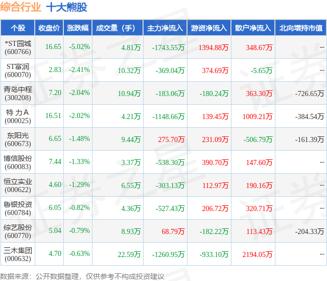Click main inflow value 275.70万
The image size is (327, 281).
[171, 139]
